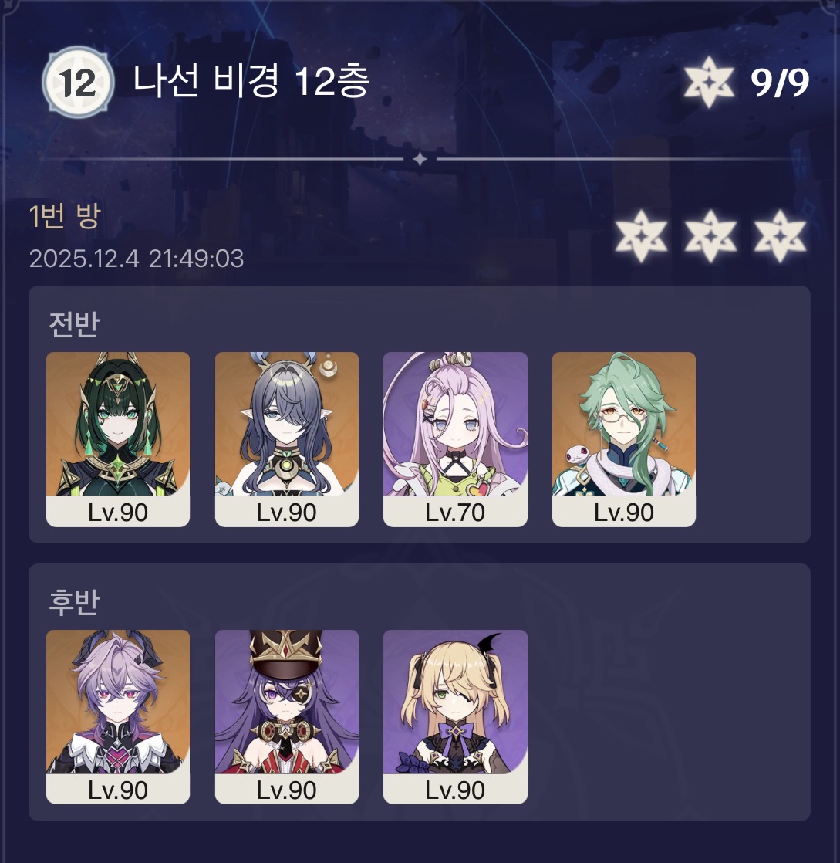This screenshot has width=840, height=863.
Task: Click the 후반 second-half label
Action: [74, 601]
